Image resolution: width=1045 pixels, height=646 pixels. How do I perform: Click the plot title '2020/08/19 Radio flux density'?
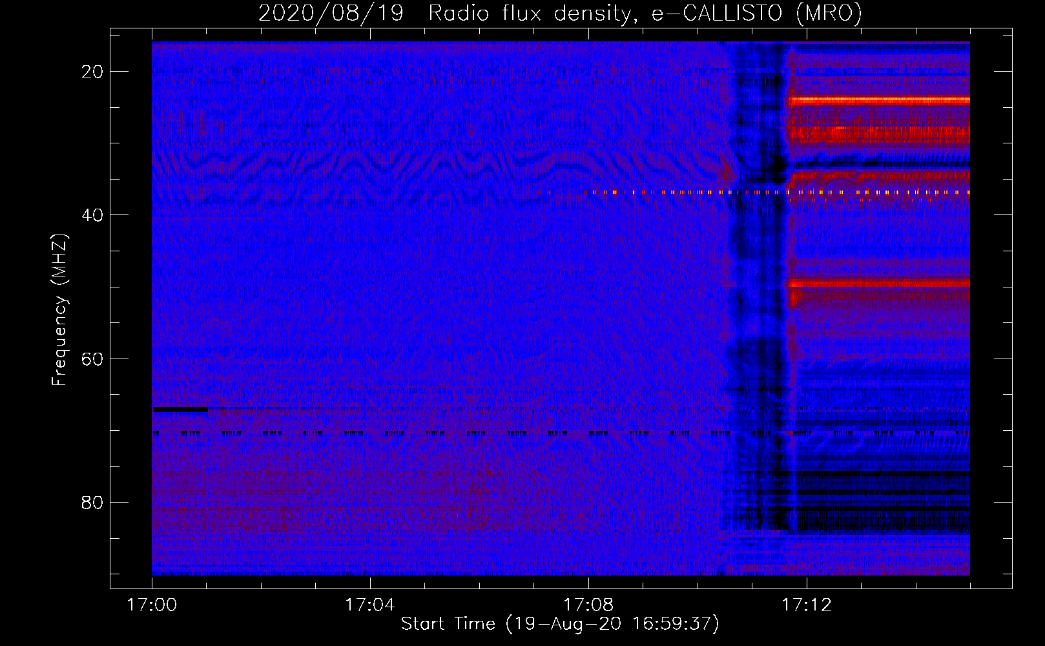click(443, 13)
